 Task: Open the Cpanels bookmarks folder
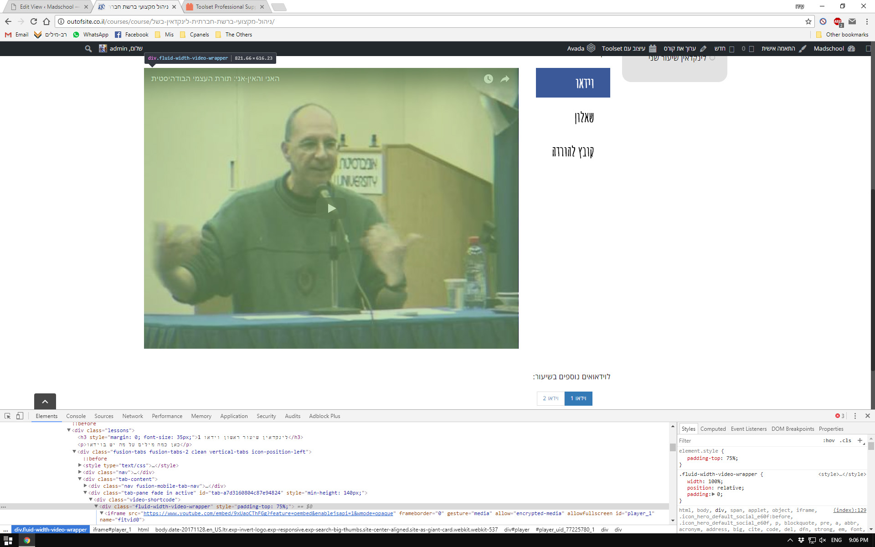pyautogui.click(x=195, y=35)
